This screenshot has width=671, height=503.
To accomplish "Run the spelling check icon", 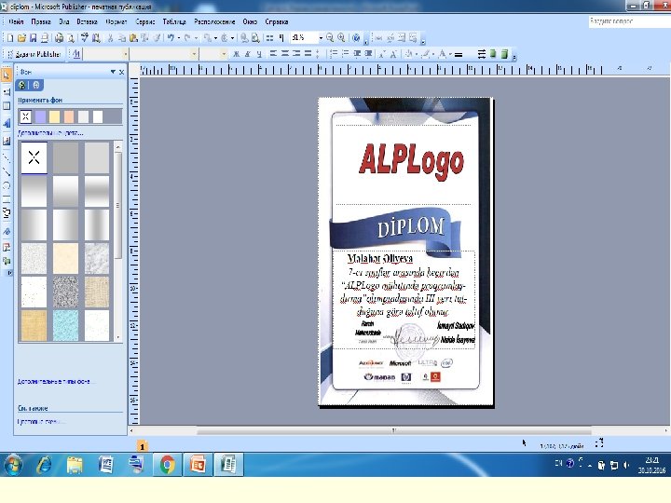I will click(85, 38).
